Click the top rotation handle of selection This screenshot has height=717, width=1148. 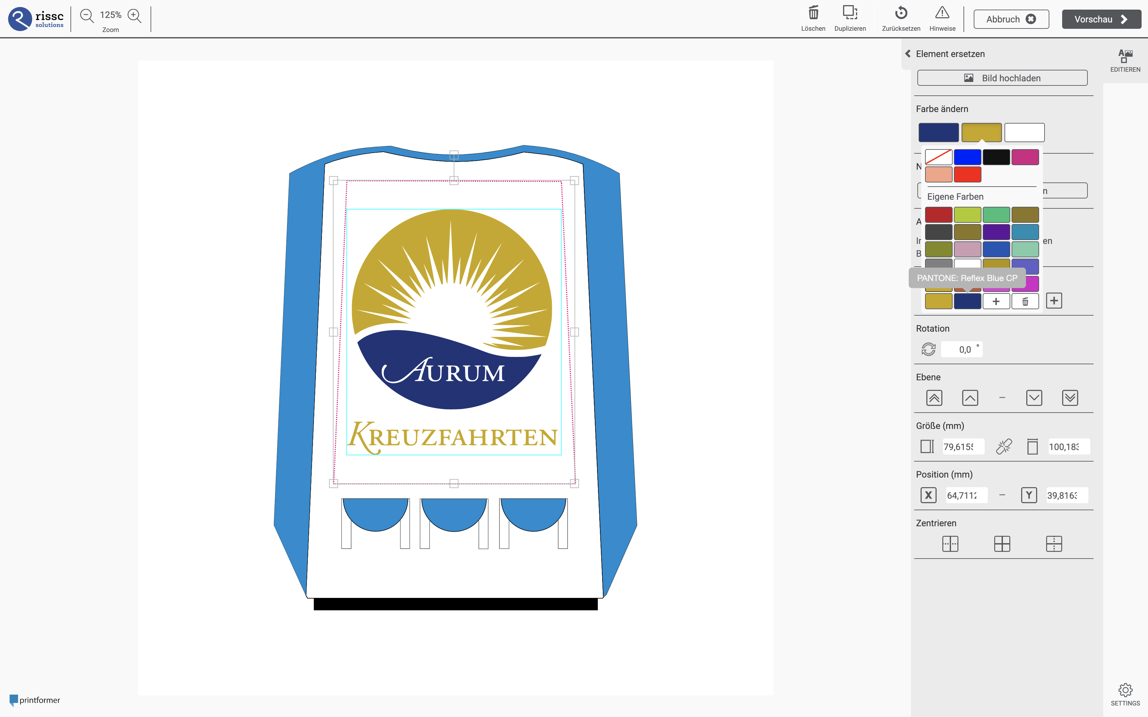[x=454, y=155]
